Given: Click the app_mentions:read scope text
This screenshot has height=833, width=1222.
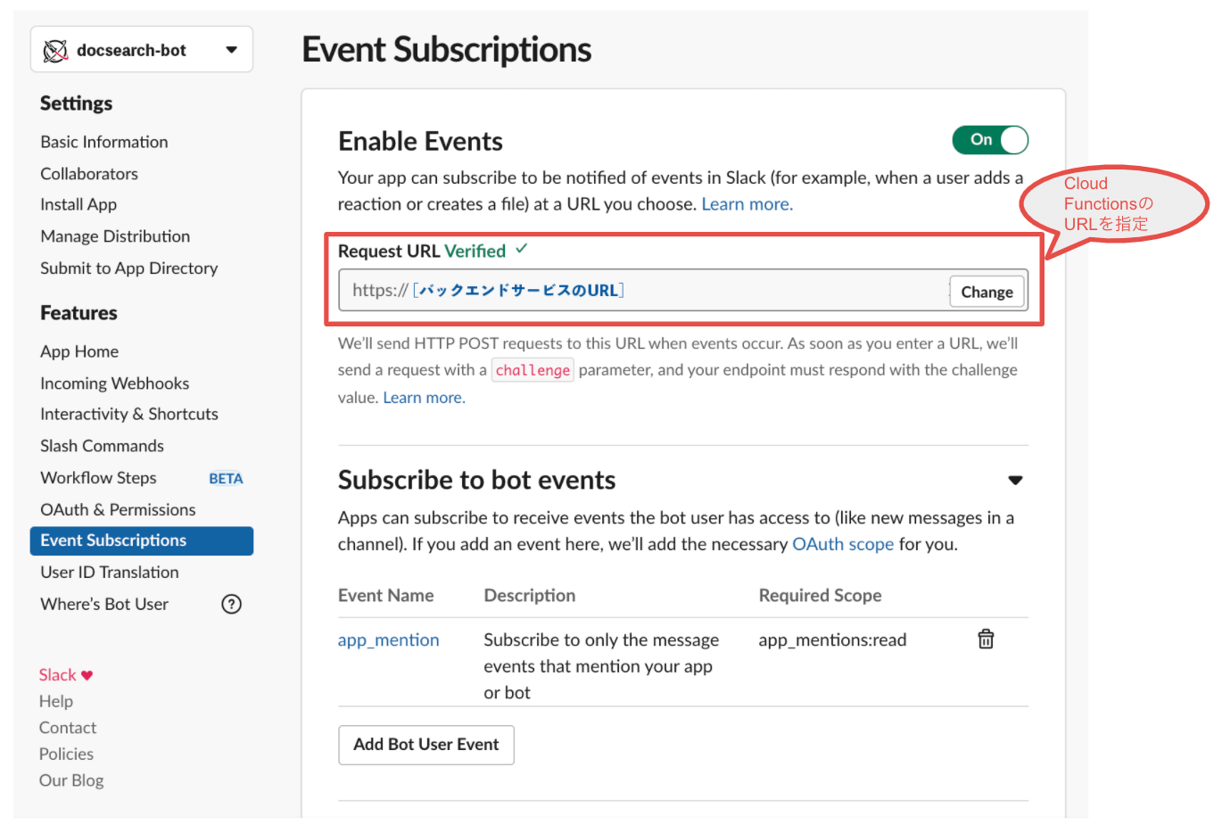Looking at the screenshot, I should [x=832, y=640].
